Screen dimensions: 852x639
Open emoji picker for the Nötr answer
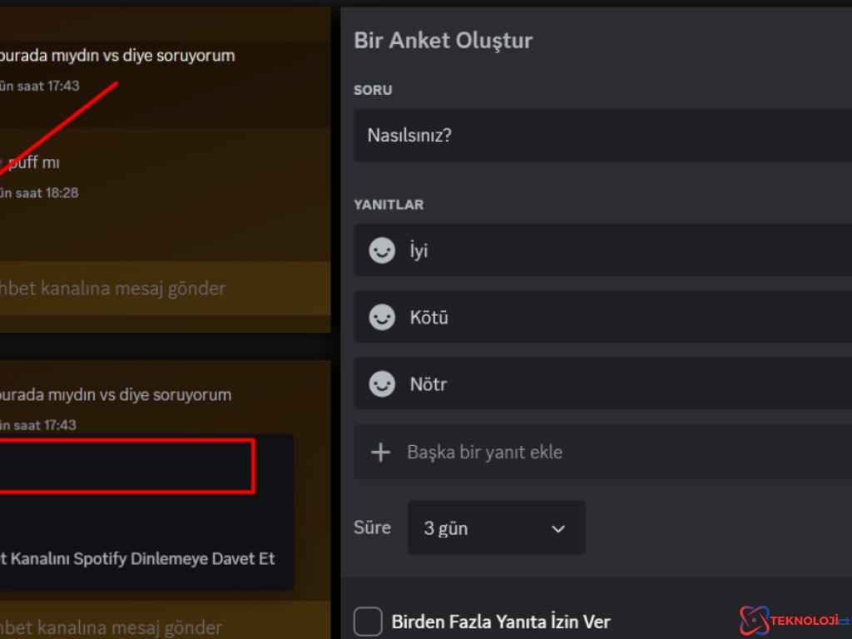tap(381, 384)
